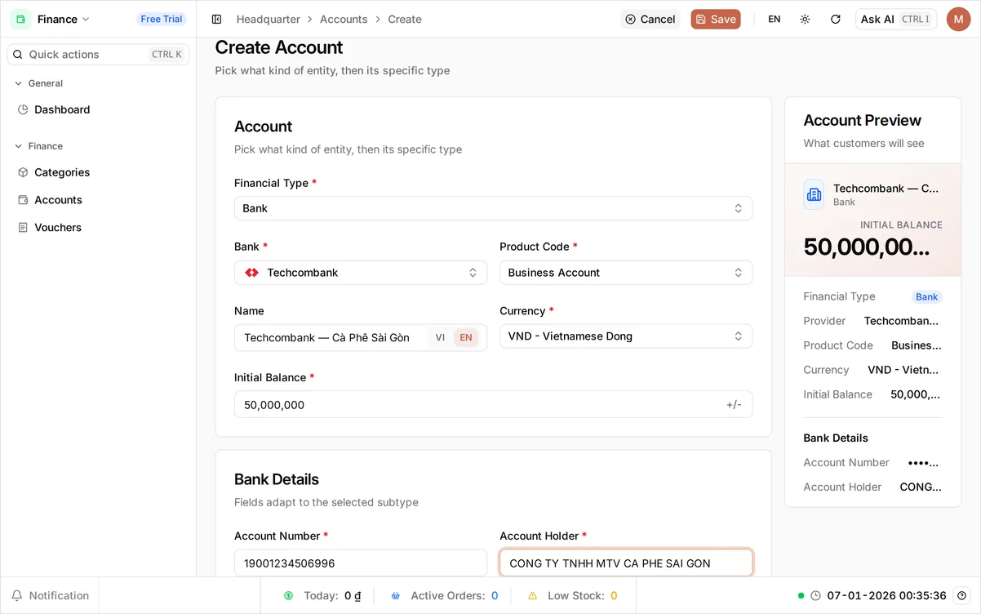Edit the Account Holder field
981x614 pixels.
coord(626,563)
